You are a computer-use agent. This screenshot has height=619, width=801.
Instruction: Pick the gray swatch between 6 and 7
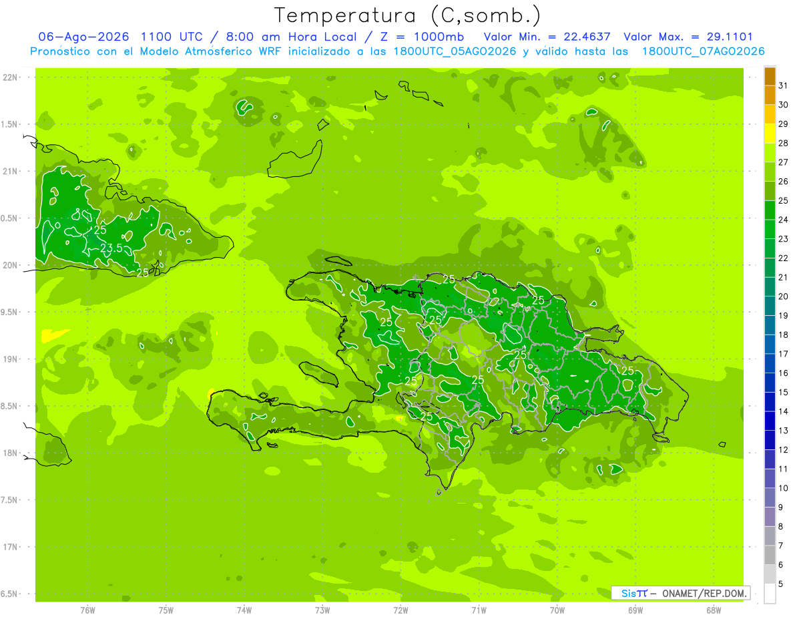pos(770,555)
